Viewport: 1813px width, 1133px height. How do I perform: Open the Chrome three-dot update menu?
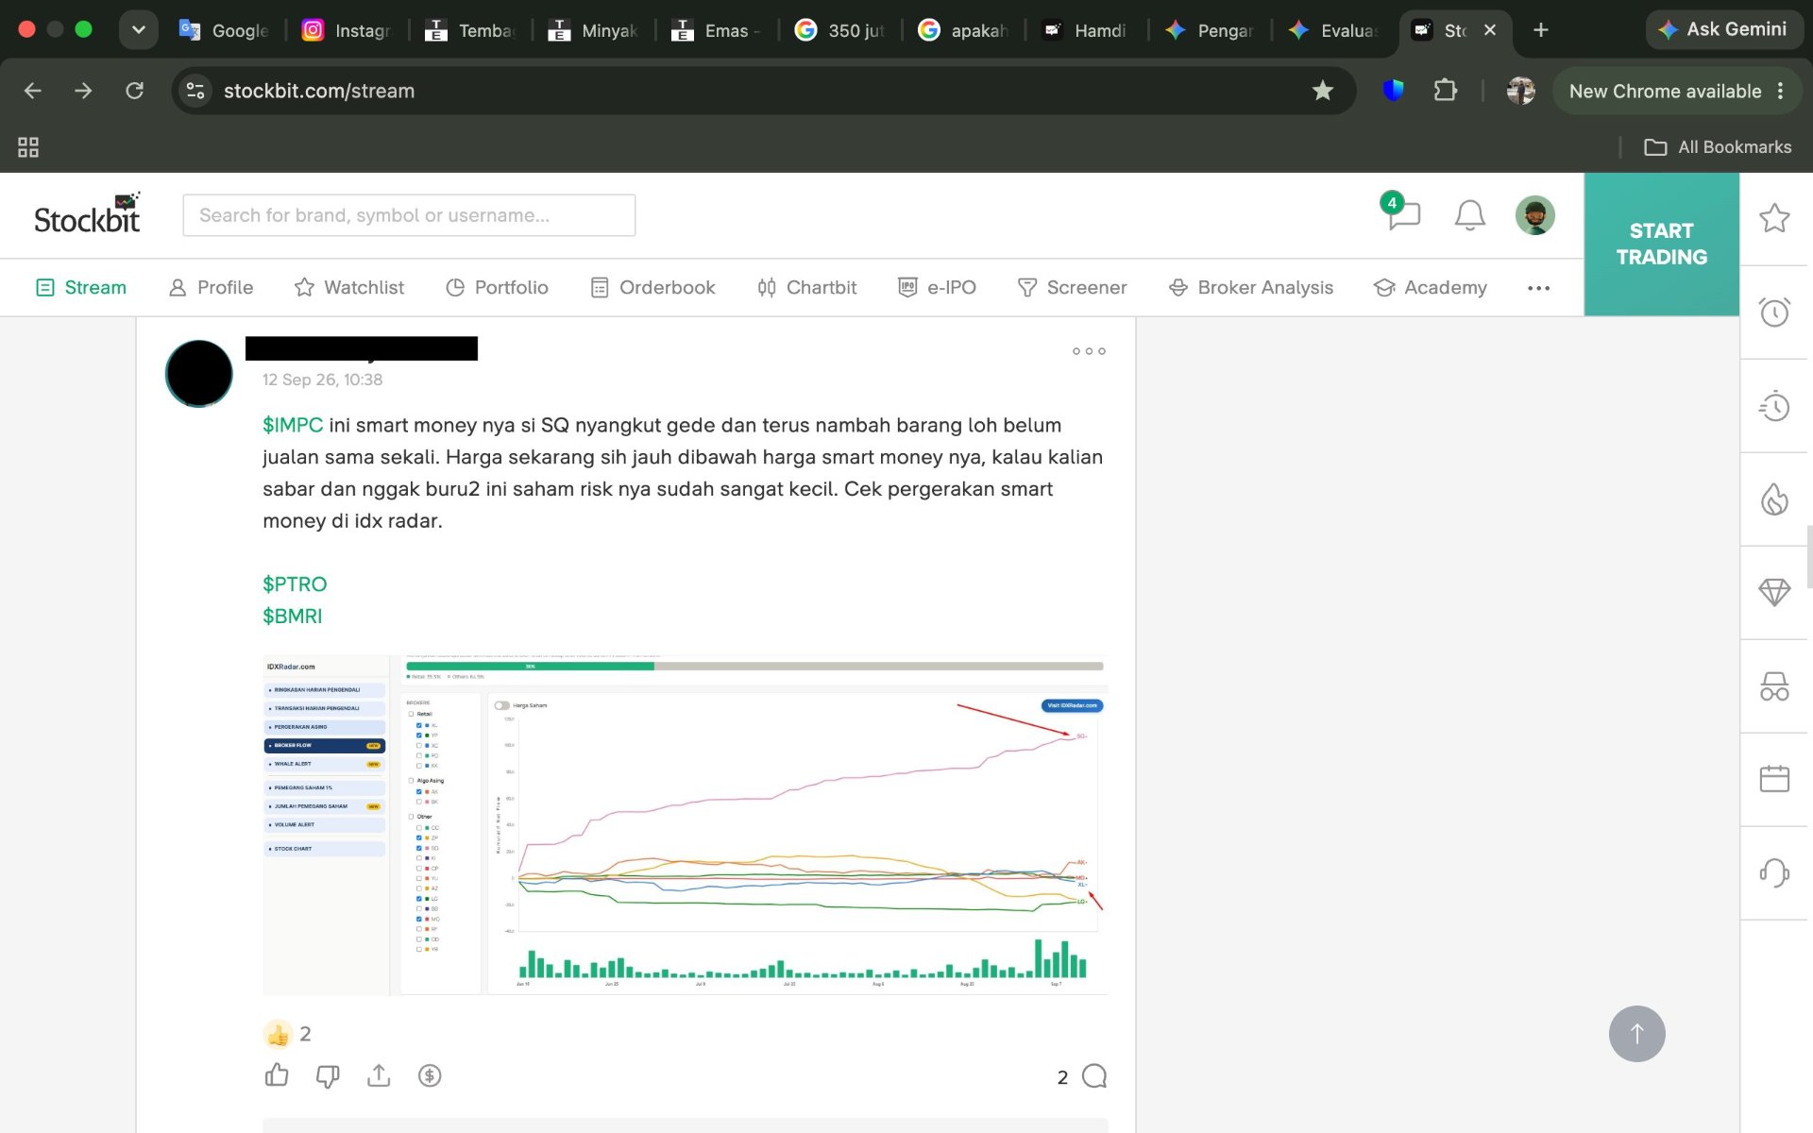[x=1780, y=91]
